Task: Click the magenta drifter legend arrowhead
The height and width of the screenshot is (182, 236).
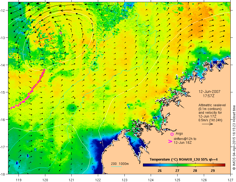Action: pos(170,141)
